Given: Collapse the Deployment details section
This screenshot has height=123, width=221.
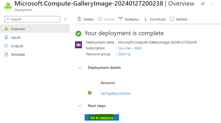Looking at the screenshot, I should tap(80, 68).
